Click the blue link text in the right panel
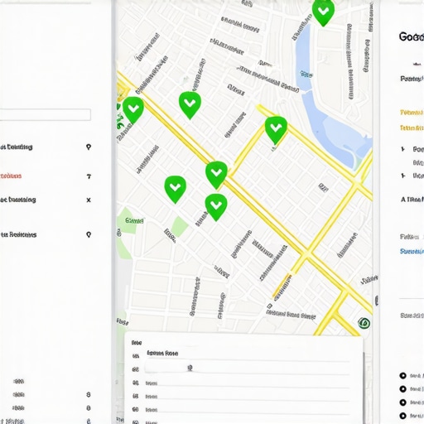The image size is (424, 424). pyautogui.click(x=412, y=251)
